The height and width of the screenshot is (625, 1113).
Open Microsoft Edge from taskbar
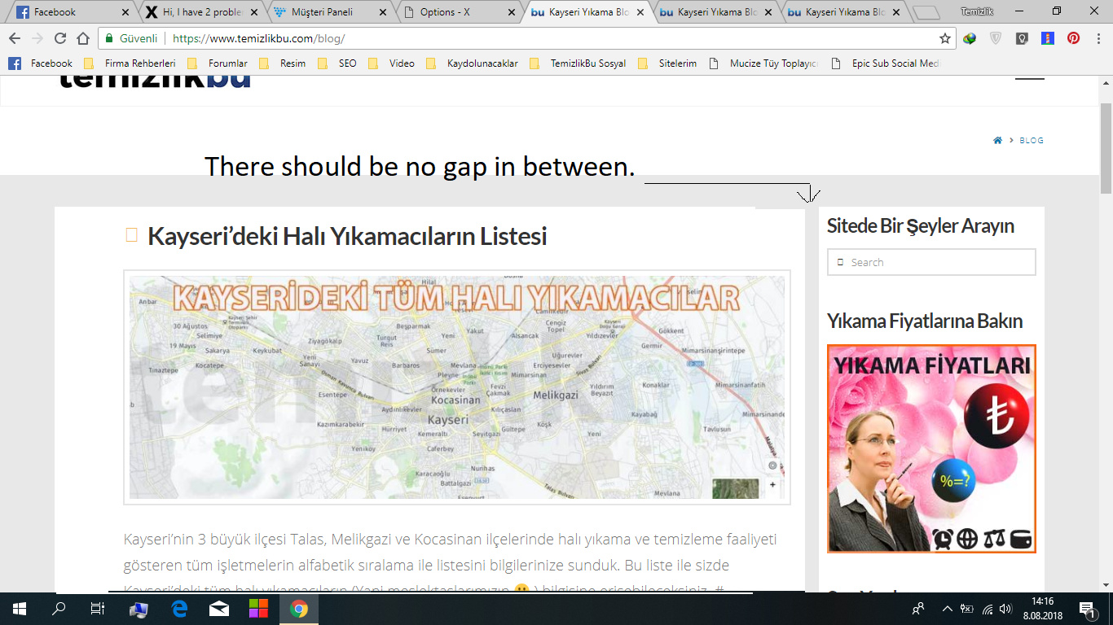(x=179, y=609)
